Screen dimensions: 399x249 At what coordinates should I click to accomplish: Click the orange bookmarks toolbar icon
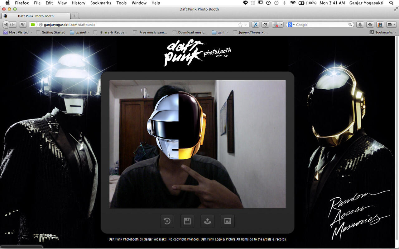point(380,25)
